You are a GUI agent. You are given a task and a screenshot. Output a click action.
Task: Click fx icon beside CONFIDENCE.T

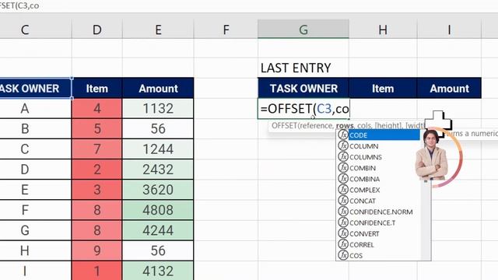[343, 222]
